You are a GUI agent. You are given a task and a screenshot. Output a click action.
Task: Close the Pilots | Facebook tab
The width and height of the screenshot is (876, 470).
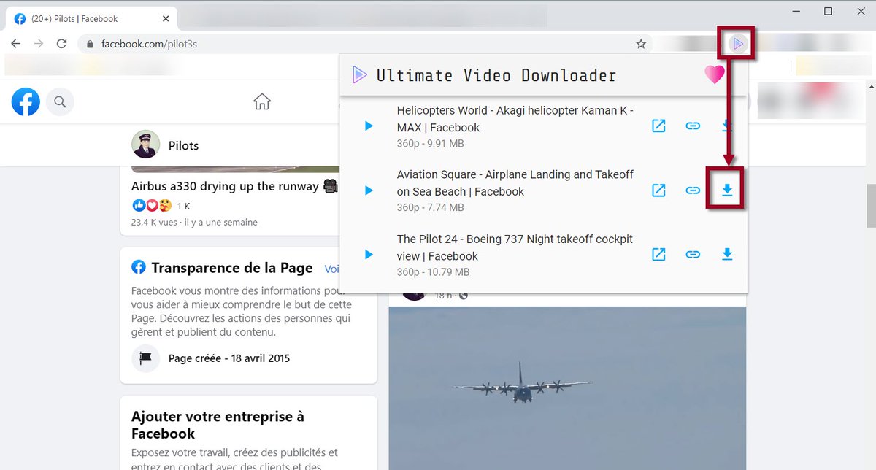pos(165,18)
